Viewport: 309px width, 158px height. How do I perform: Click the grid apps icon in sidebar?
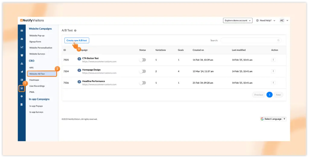point(22,31)
